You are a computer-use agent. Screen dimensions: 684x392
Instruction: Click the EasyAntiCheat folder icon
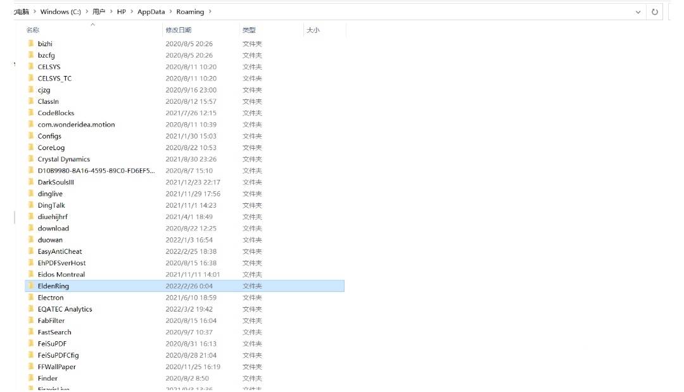pos(30,251)
